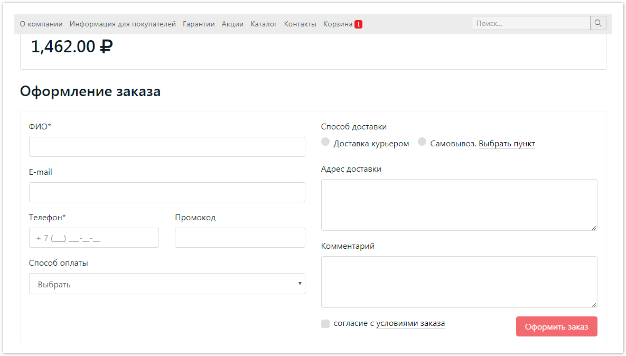Open the Гарантии page
626x356 pixels.
[199, 24]
